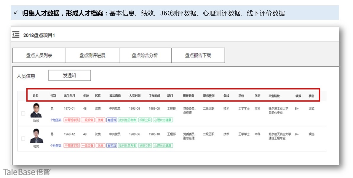This screenshot has width=353, height=178.
Task: Select the checkbox for 杜宪's row
Action: point(23,138)
